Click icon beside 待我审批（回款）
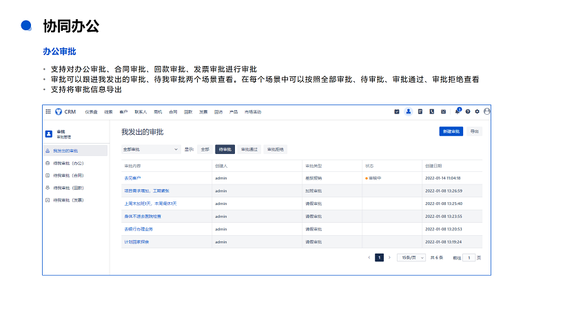Image resolution: width=565 pixels, height=317 pixels. pos(48,188)
